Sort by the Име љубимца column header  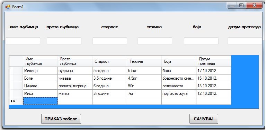pyautogui.click(x=40, y=61)
